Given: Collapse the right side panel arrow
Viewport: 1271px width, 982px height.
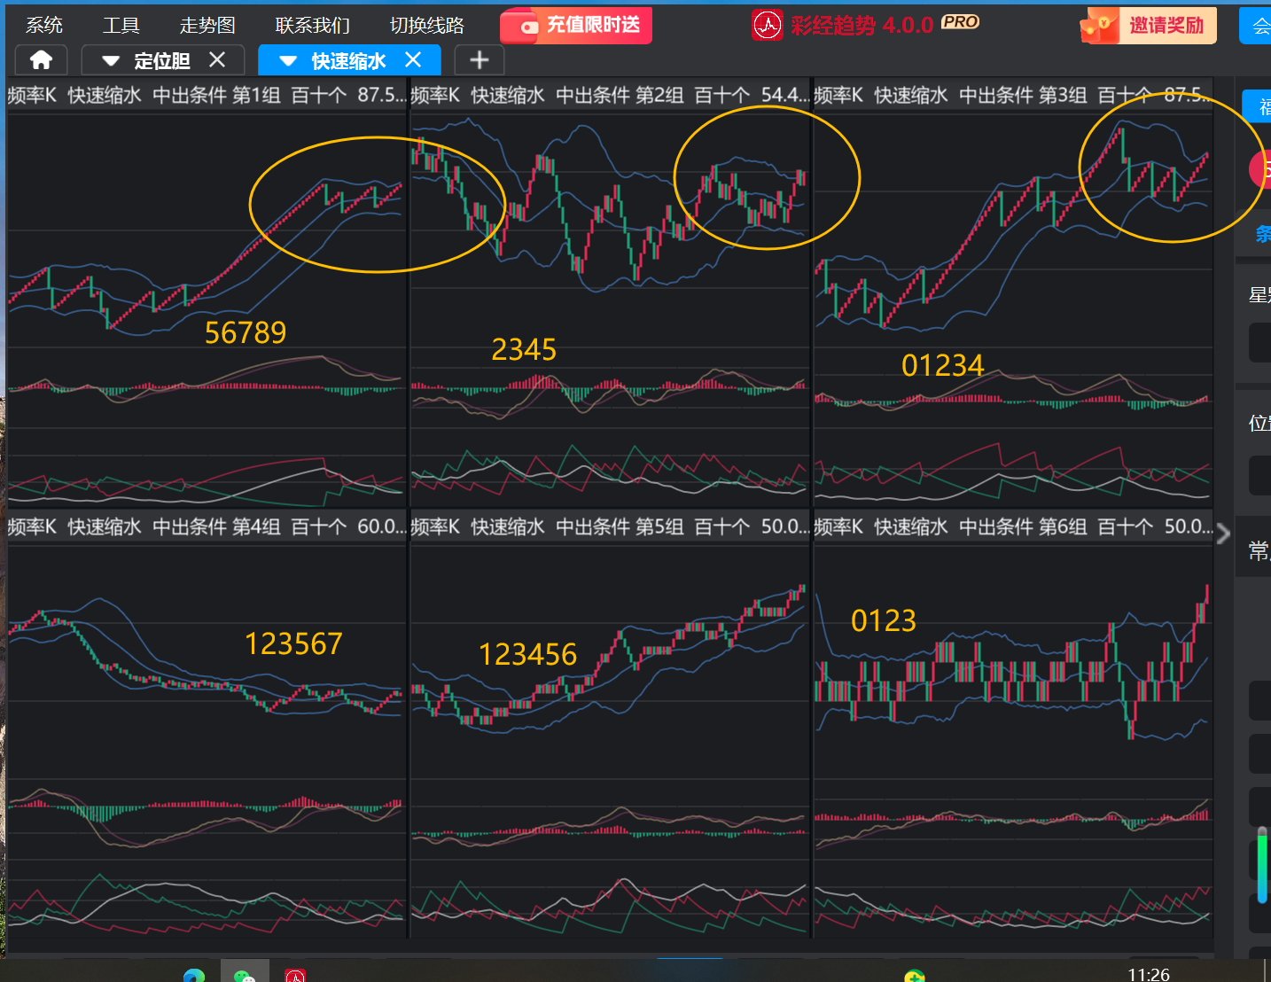Looking at the screenshot, I should [x=1224, y=534].
